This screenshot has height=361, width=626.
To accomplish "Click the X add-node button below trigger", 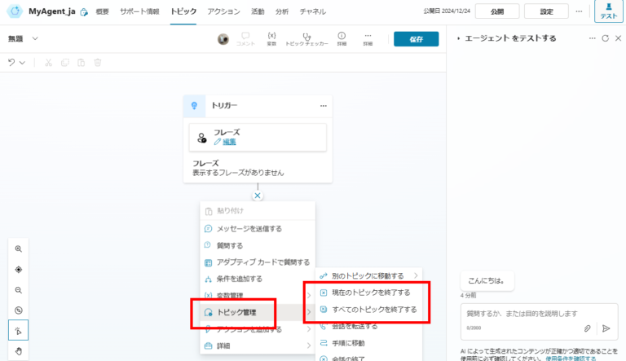I will pos(258,196).
